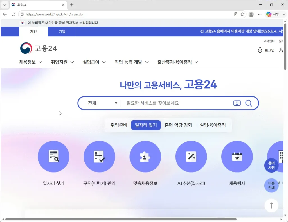Viewport: 288px width, 222px height.
Task: Switch to the 기업 tab
Action: 62,31
